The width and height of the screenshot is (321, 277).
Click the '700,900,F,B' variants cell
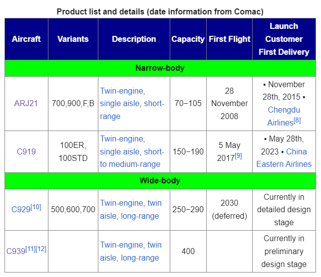[73, 104]
